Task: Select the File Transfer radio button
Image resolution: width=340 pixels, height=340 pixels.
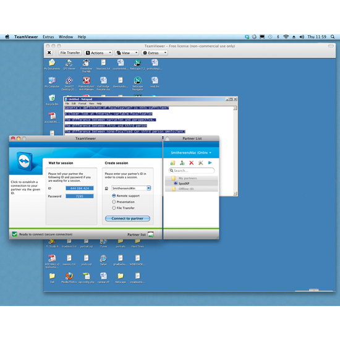Action: (x=114, y=208)
